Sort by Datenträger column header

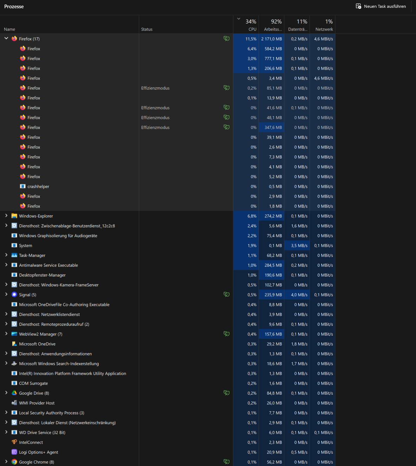click(x=297, y=24)
